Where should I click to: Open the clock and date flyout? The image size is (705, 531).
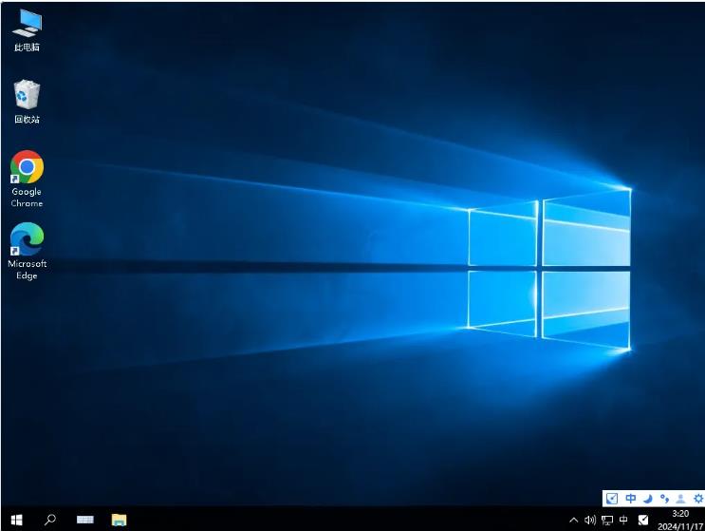pyautogui.click(x=680, y=520)
